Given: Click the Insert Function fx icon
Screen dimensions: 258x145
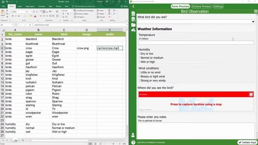Looking at the screenshot, I should 30,25.
